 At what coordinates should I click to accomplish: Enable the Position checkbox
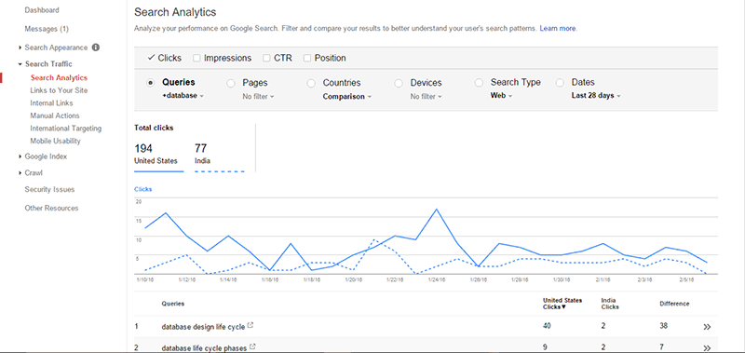pyautogui.click(x=307, y=59)
